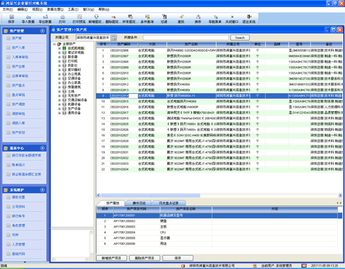
Task: Click the icon next to 所属公司 field
Action: [x=114, y=37]
